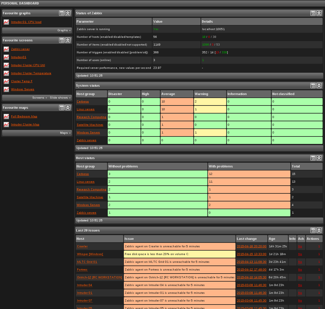Acknowledge the Crawler issue via its "No" link
Viewport: 325px width, 309px height.
coord(300,246)
